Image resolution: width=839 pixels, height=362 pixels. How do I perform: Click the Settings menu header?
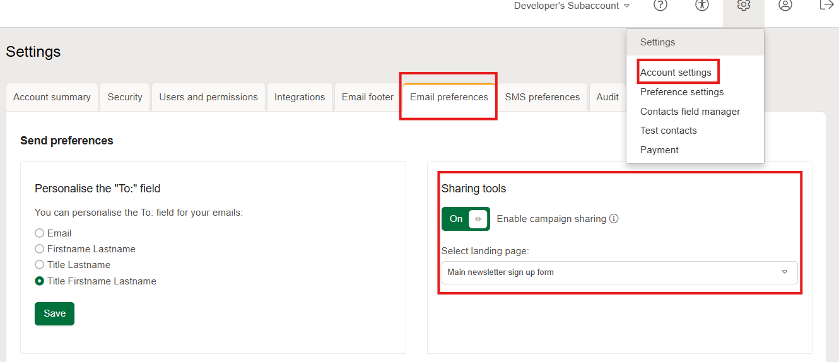click(695, 42)
